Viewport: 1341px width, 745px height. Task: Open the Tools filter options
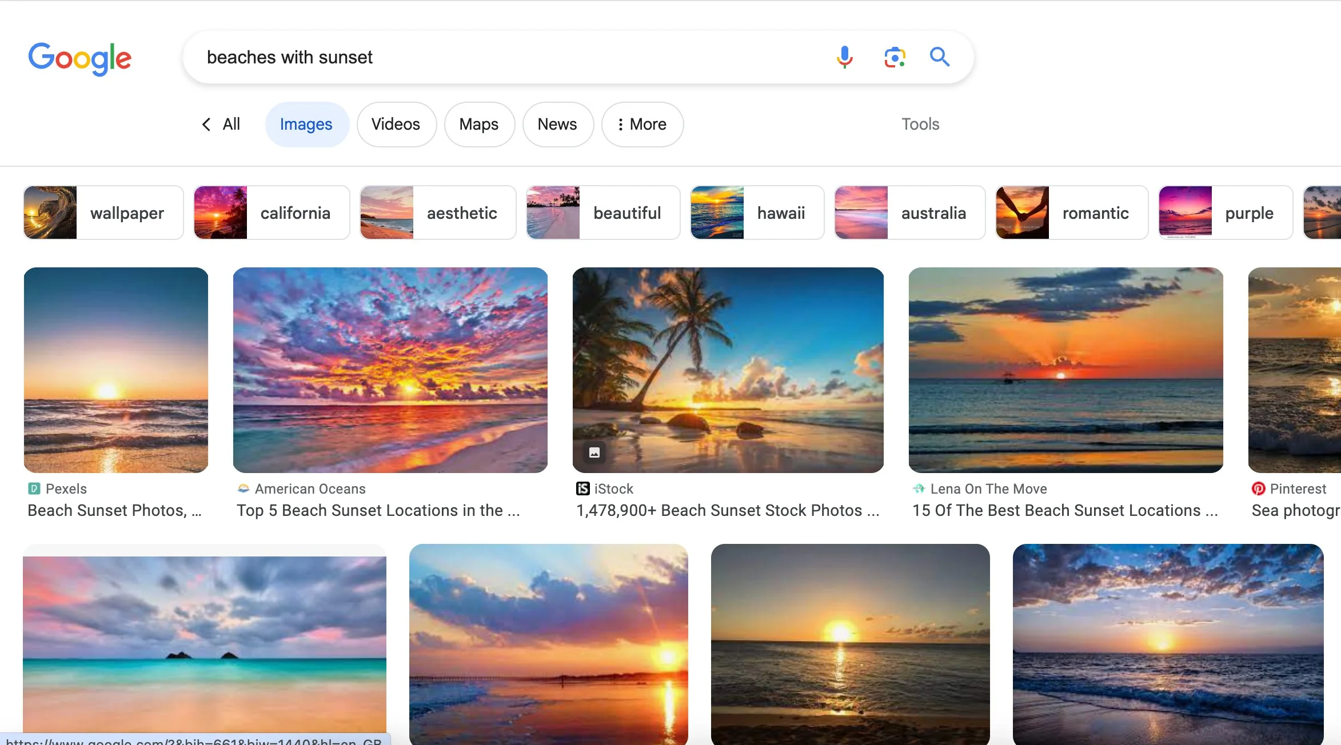(920, 124)
